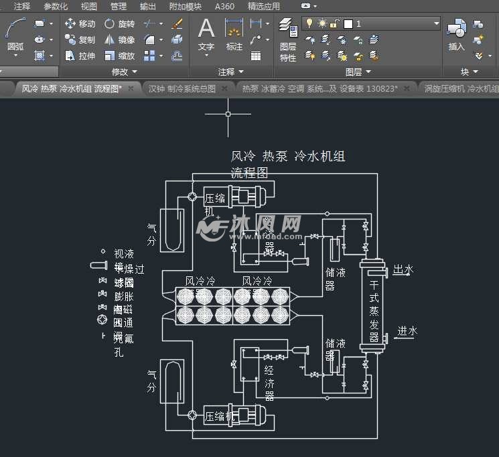
Task: Click the 插入 (Insert block) button
Action: [456, 35]
